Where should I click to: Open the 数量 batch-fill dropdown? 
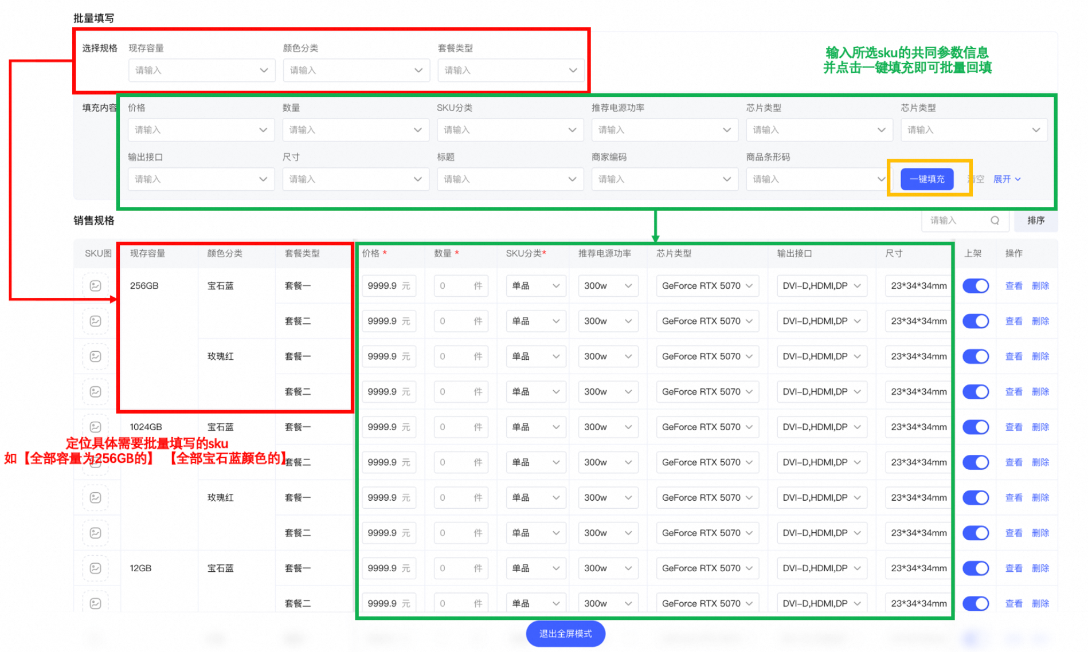[355, 130]
